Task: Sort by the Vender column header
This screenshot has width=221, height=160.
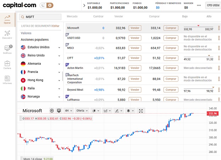Action: pyautogui.click(x=119, y=16)
